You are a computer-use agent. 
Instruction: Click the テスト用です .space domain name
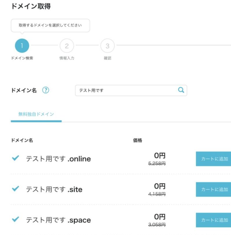click(x=58, y=220)
